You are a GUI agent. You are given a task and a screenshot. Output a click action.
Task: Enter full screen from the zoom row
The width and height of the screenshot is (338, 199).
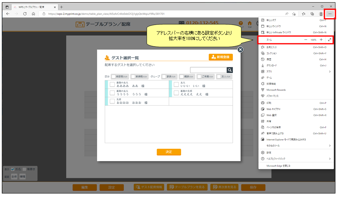tap(330, 40)
